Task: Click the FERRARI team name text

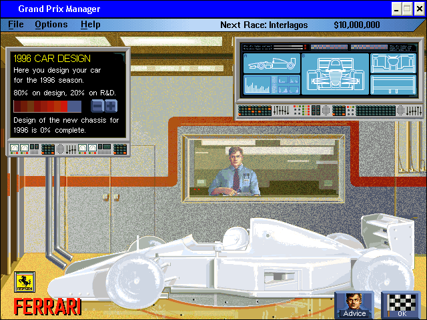Action: 47,307
